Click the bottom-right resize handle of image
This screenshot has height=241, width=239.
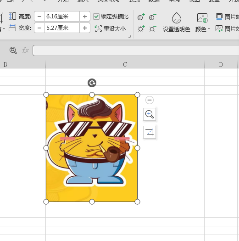tap(137, 202)
